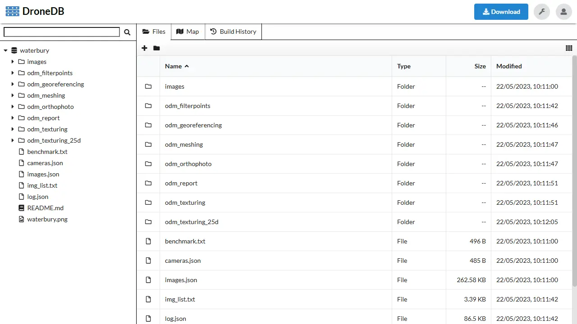Click the create new folder icon
Screen dimensions: 577x324
click(x=156, y=48)
